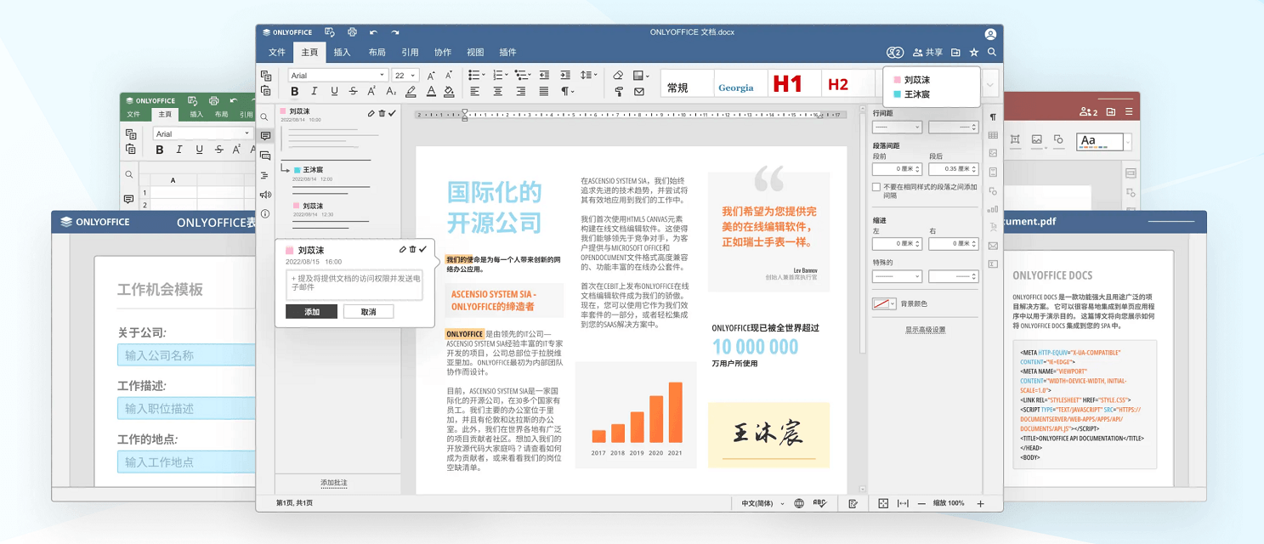1264x544 pixels.
Task: Decrease paragraph indent
Action: pyautogui.click(x=544, y=76)
